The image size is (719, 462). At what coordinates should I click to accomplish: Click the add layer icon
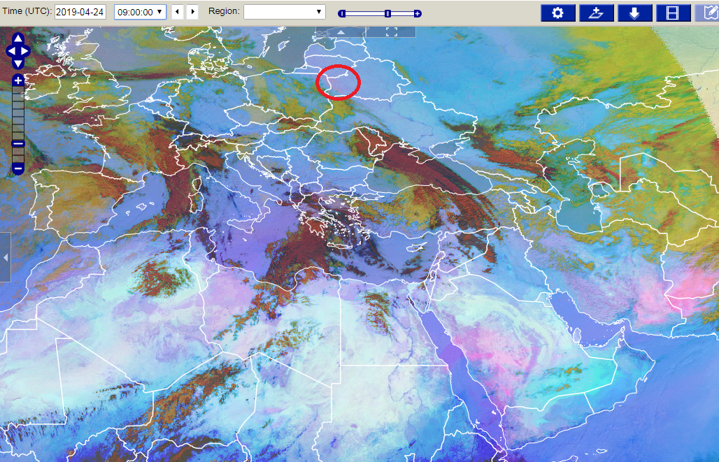tap(597, 13)
